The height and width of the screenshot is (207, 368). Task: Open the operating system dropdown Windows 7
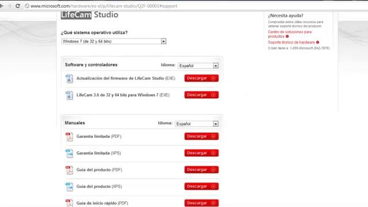click(x=114, y=41)
